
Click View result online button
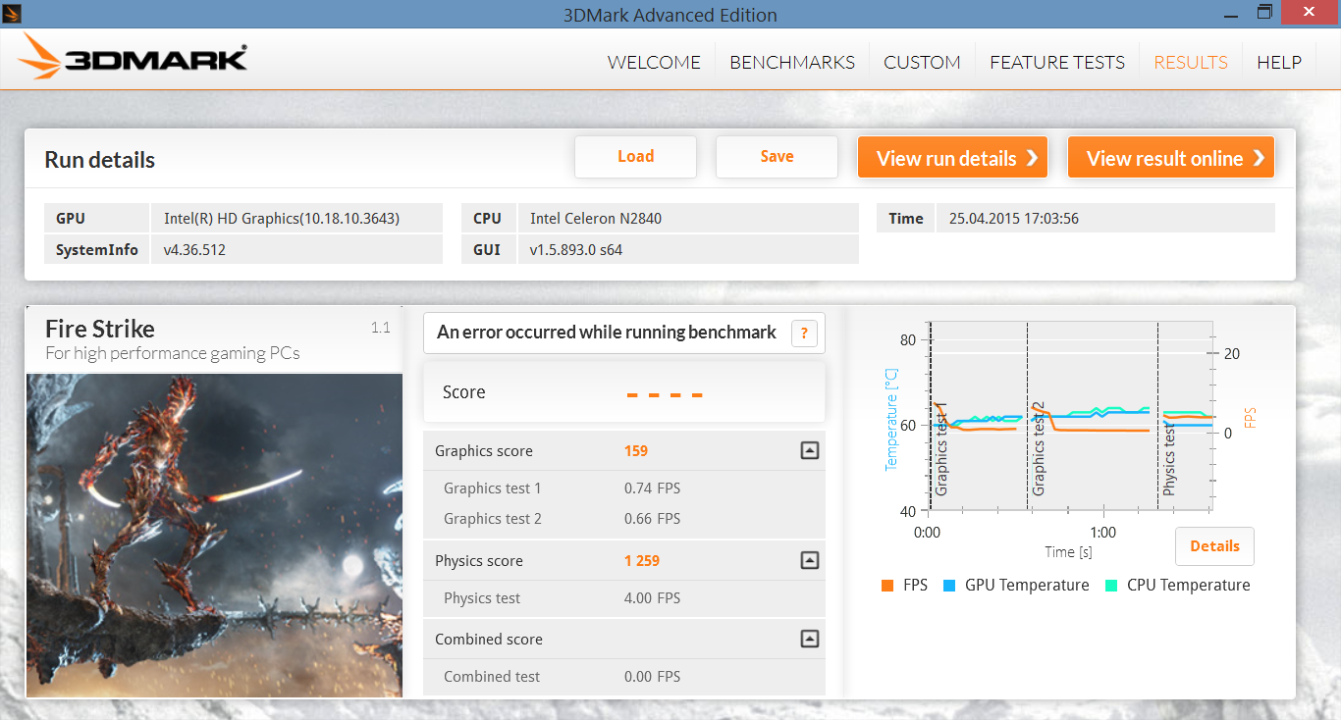(1170, 158)
